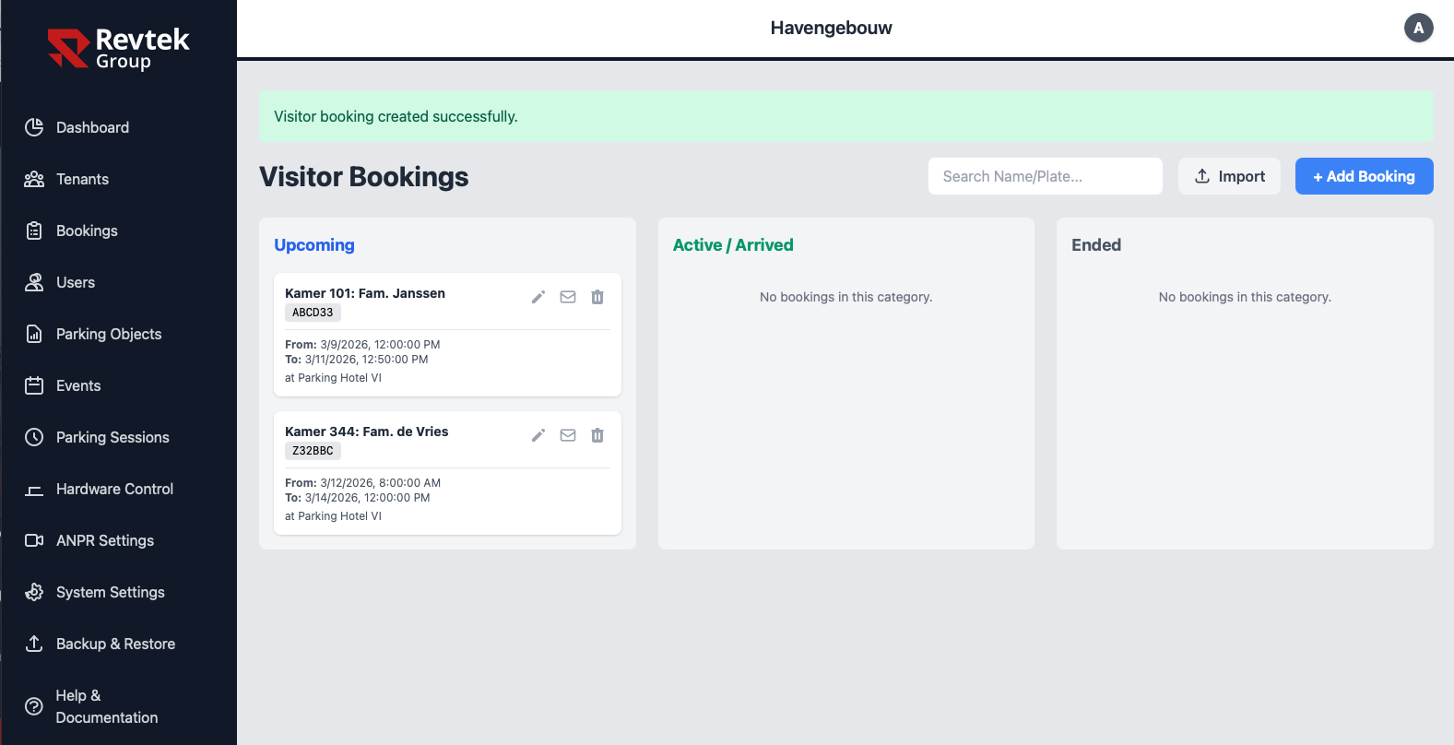Delete the Kamer 101 Fam. Janssen booking
The width and height of the screenshot is (1454, 745).
[597, 297]
